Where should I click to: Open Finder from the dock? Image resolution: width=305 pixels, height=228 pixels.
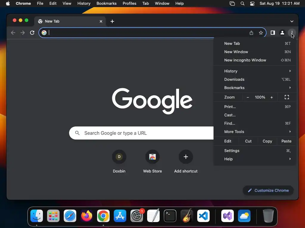37,216
